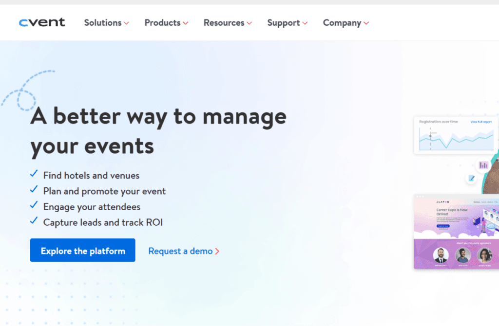Click the checkmark beside Find hotels and venues
This screenshot has height=326, width=499.
pyautogui.click(x=34, y=174)
